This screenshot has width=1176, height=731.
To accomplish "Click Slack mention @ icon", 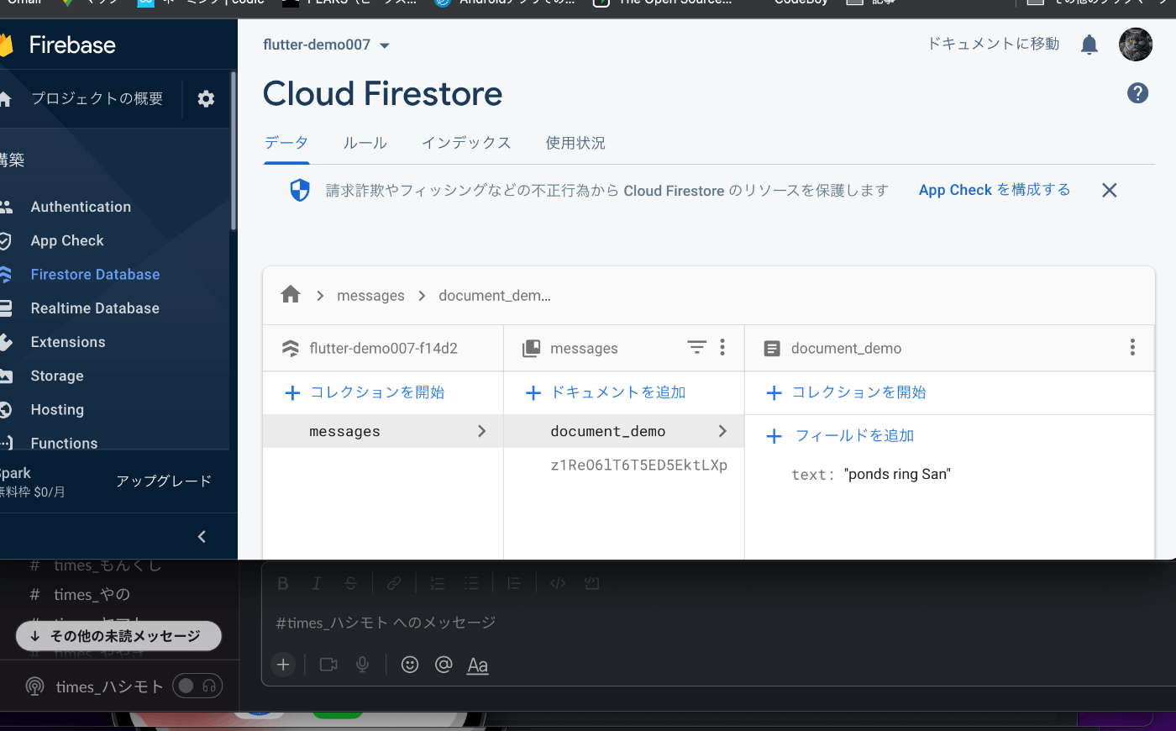I will [444, 665].
